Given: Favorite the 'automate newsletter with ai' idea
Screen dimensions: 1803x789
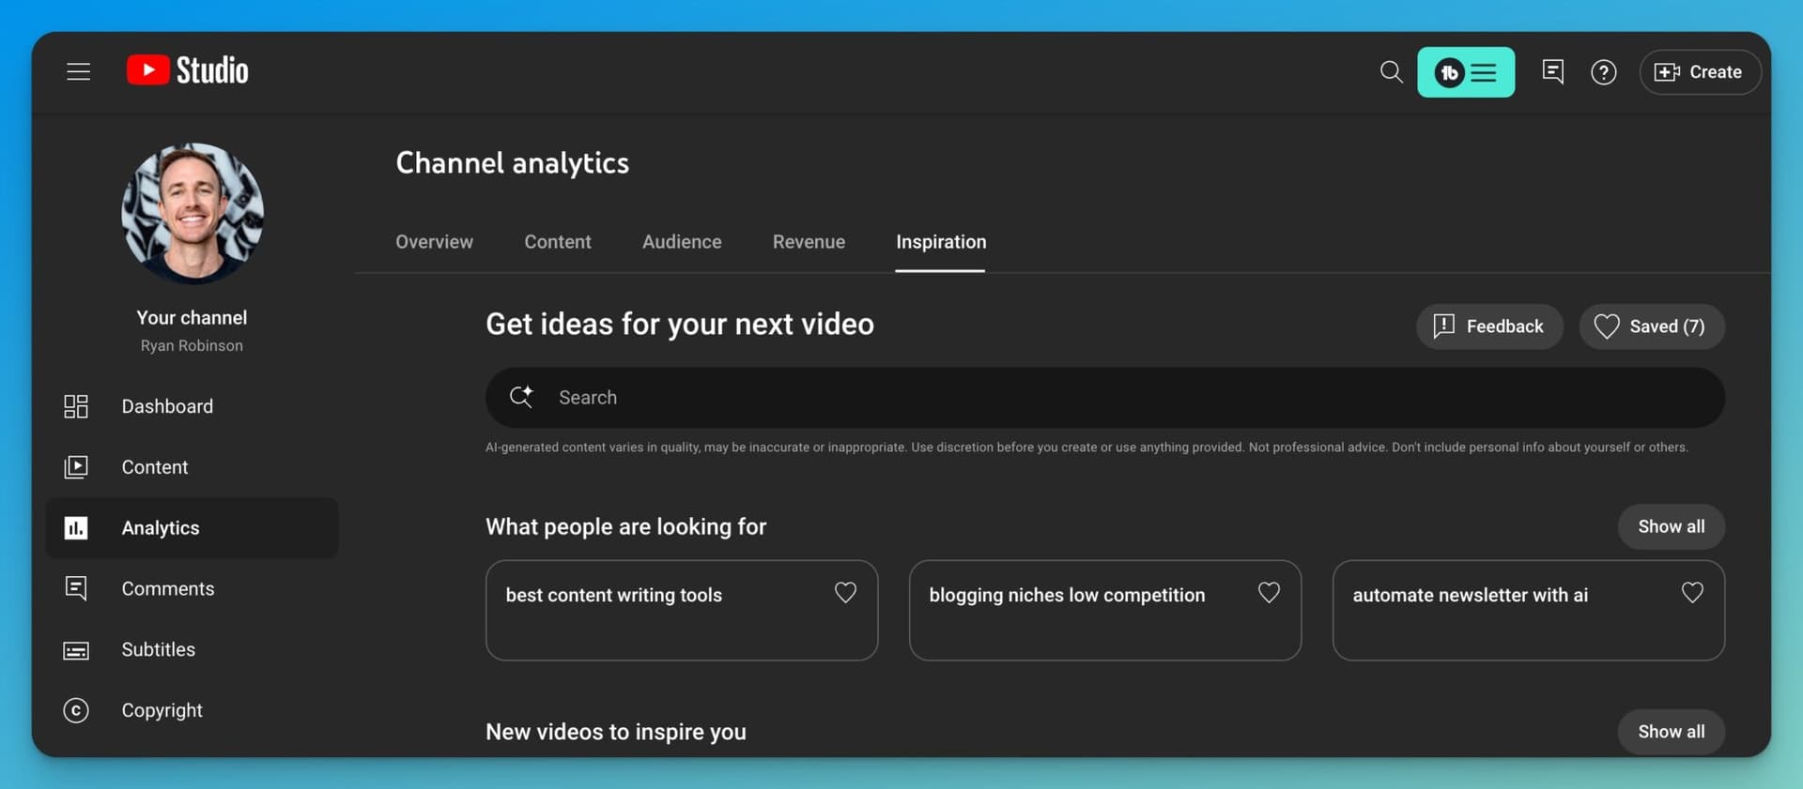Looking at the screenshot, I should point(1692,593).
